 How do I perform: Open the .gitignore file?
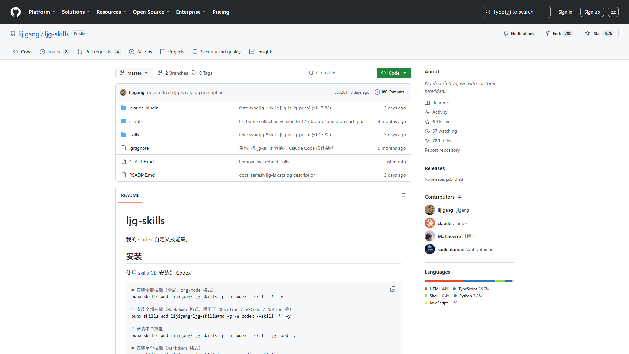pos(139,148)
